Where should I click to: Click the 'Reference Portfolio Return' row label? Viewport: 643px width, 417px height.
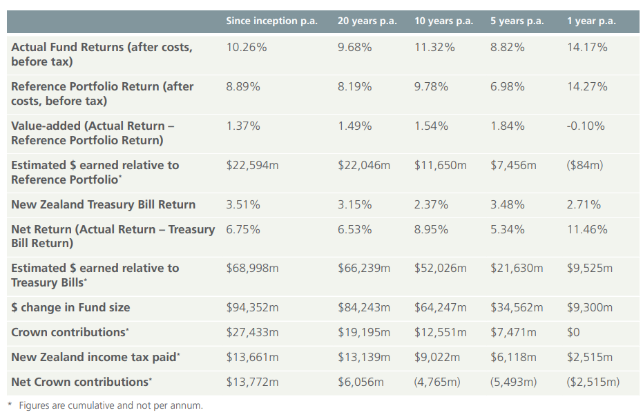[102, 93]
